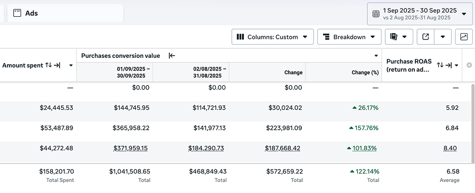Collapse Purchases conversion value comparison columns
This screenshot has height=193, width=475.
172,56
